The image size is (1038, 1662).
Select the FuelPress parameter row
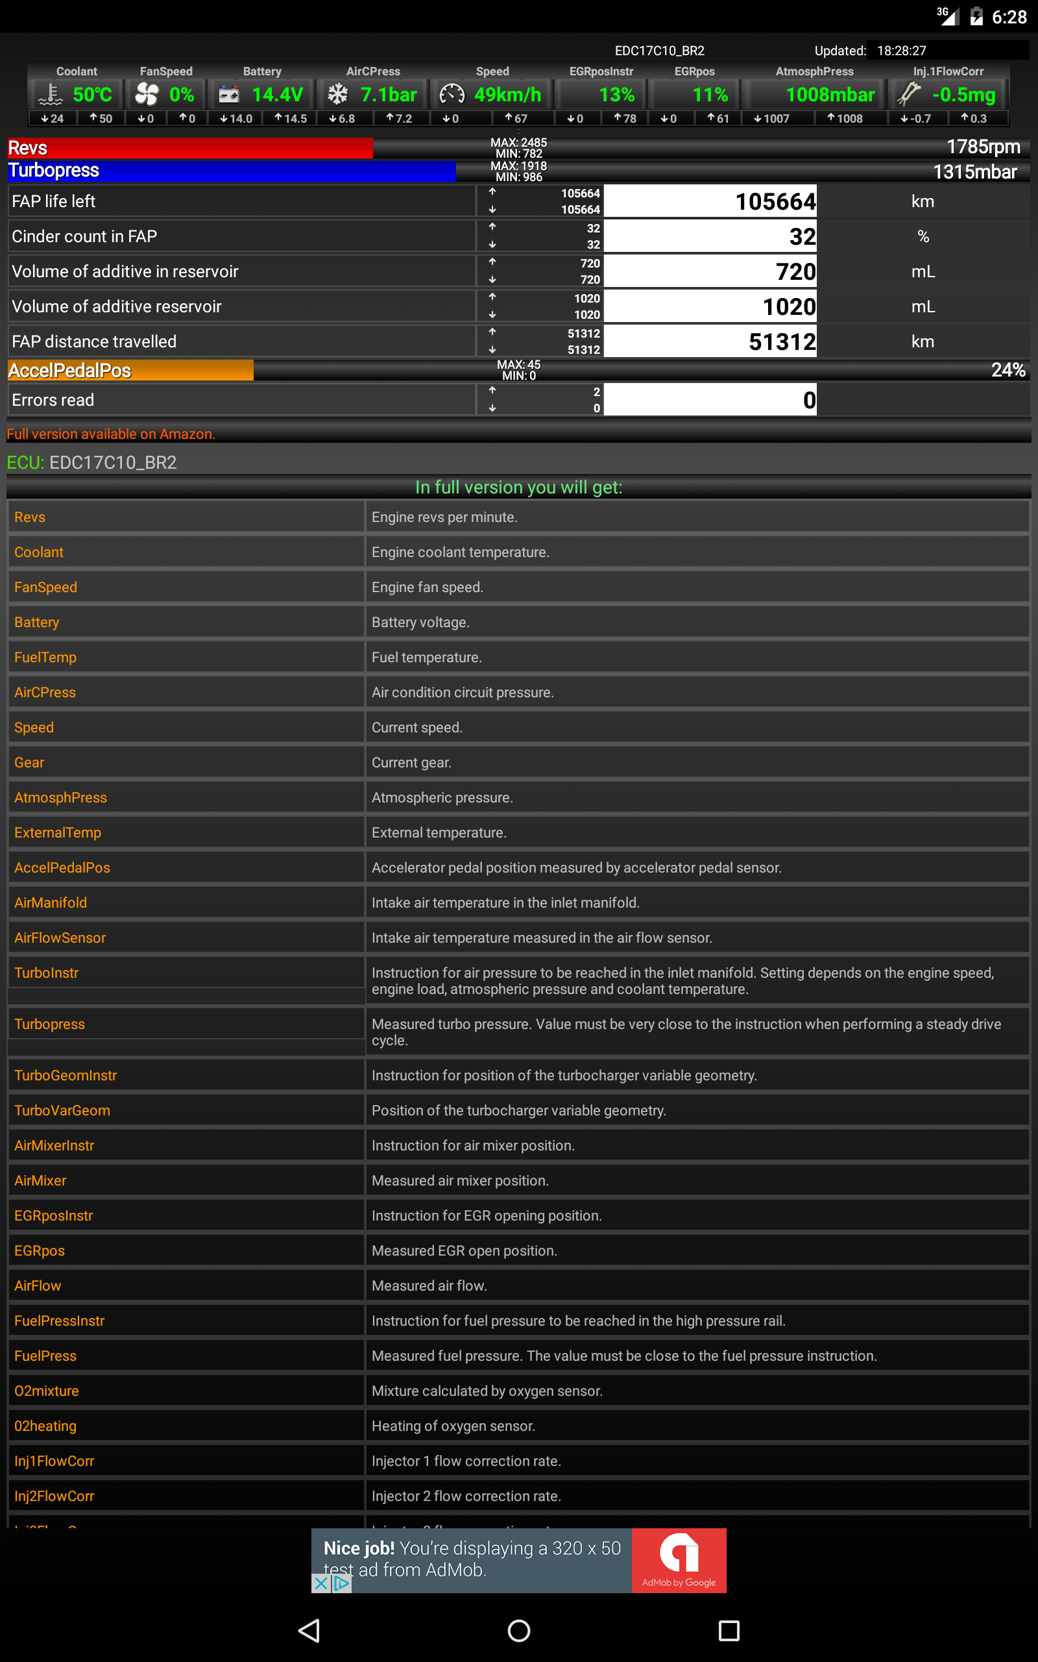519,1356
